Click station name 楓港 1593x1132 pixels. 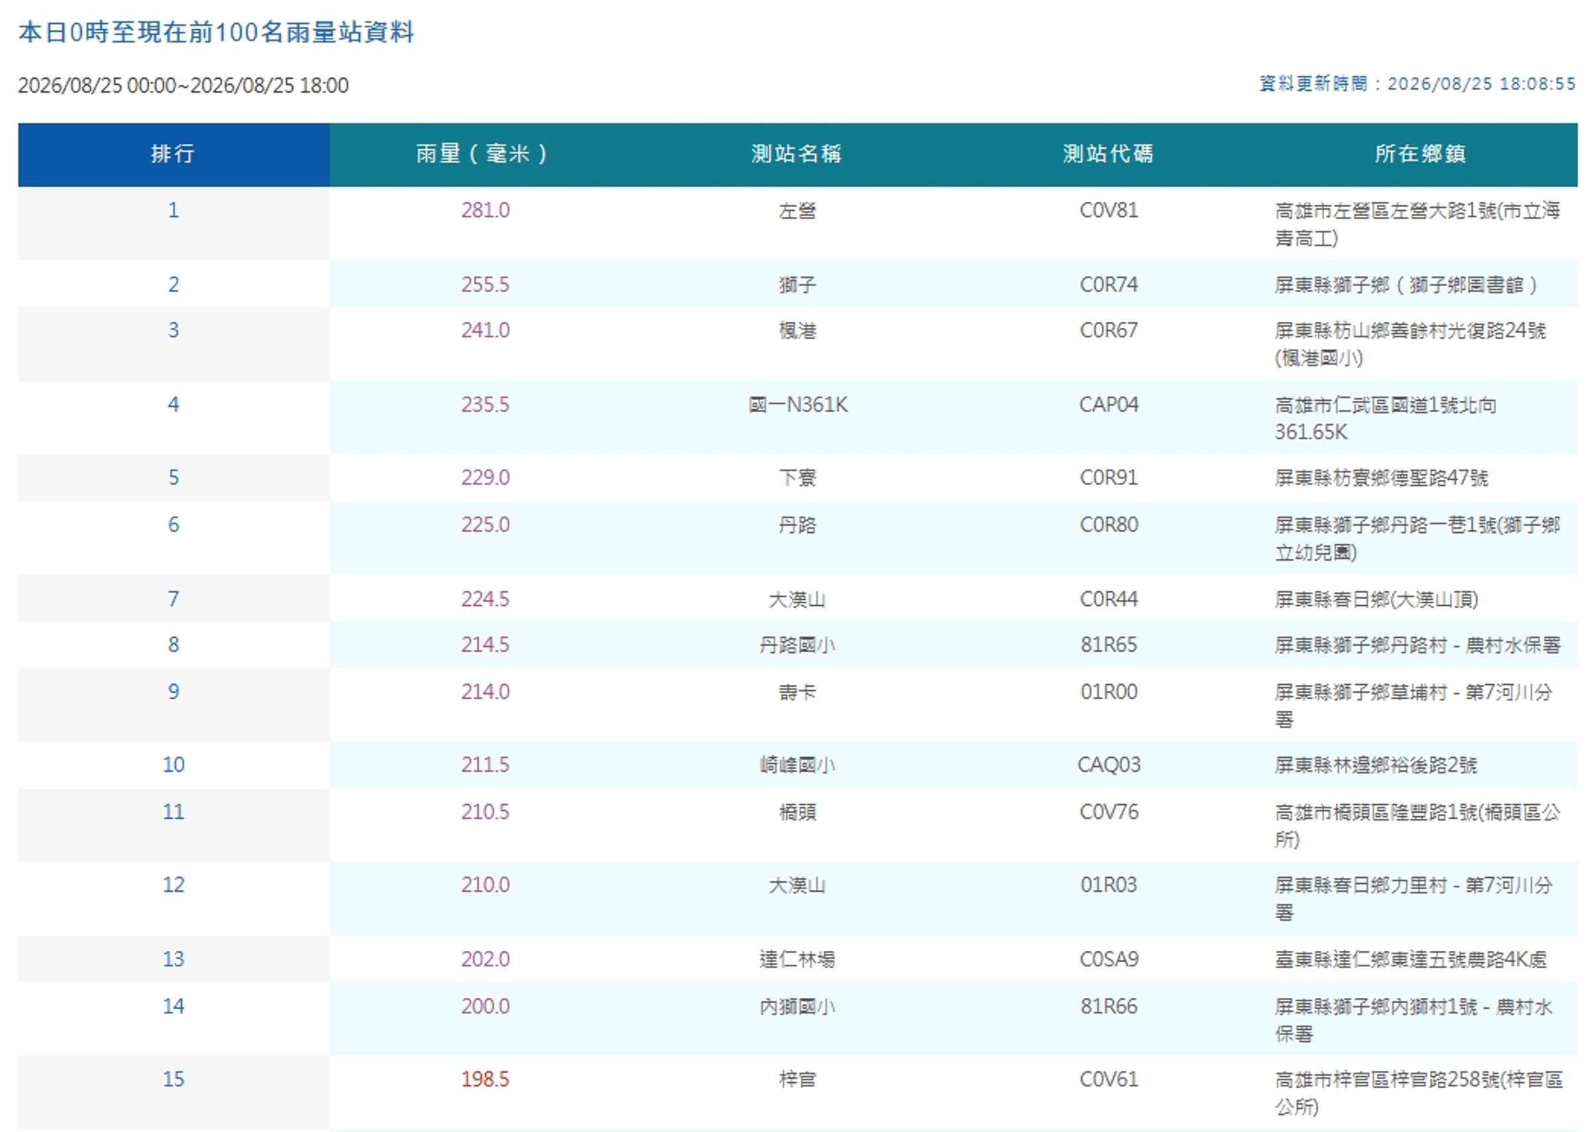point(797,330)
